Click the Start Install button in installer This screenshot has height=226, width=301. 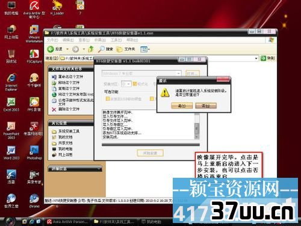pos(150,153)
